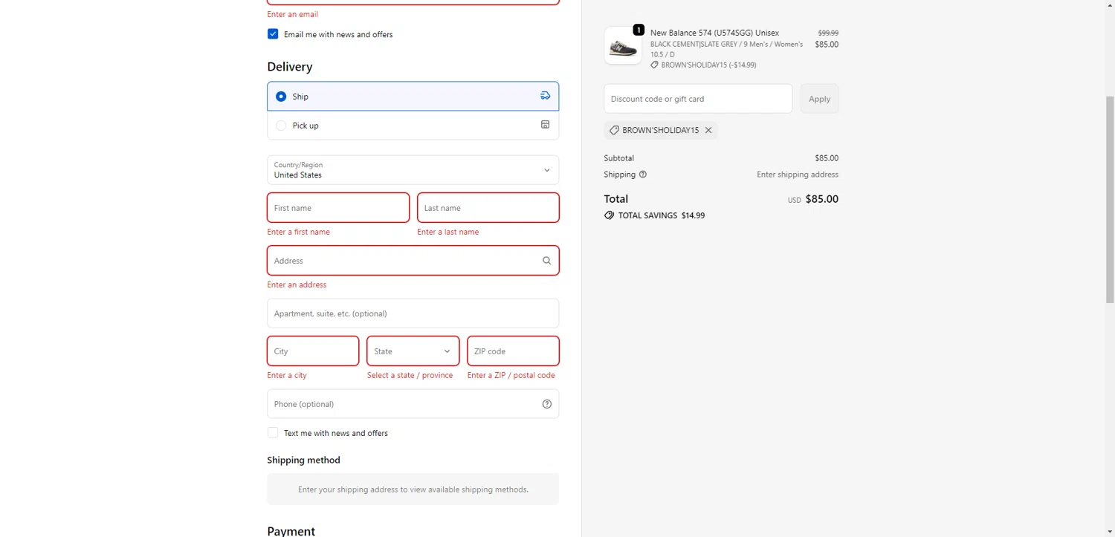The image size is (1115, 537).
Task: Click the discount tag icon in BROWN'SHOLIDAY15 chip
Action: (x=614, y=130)
